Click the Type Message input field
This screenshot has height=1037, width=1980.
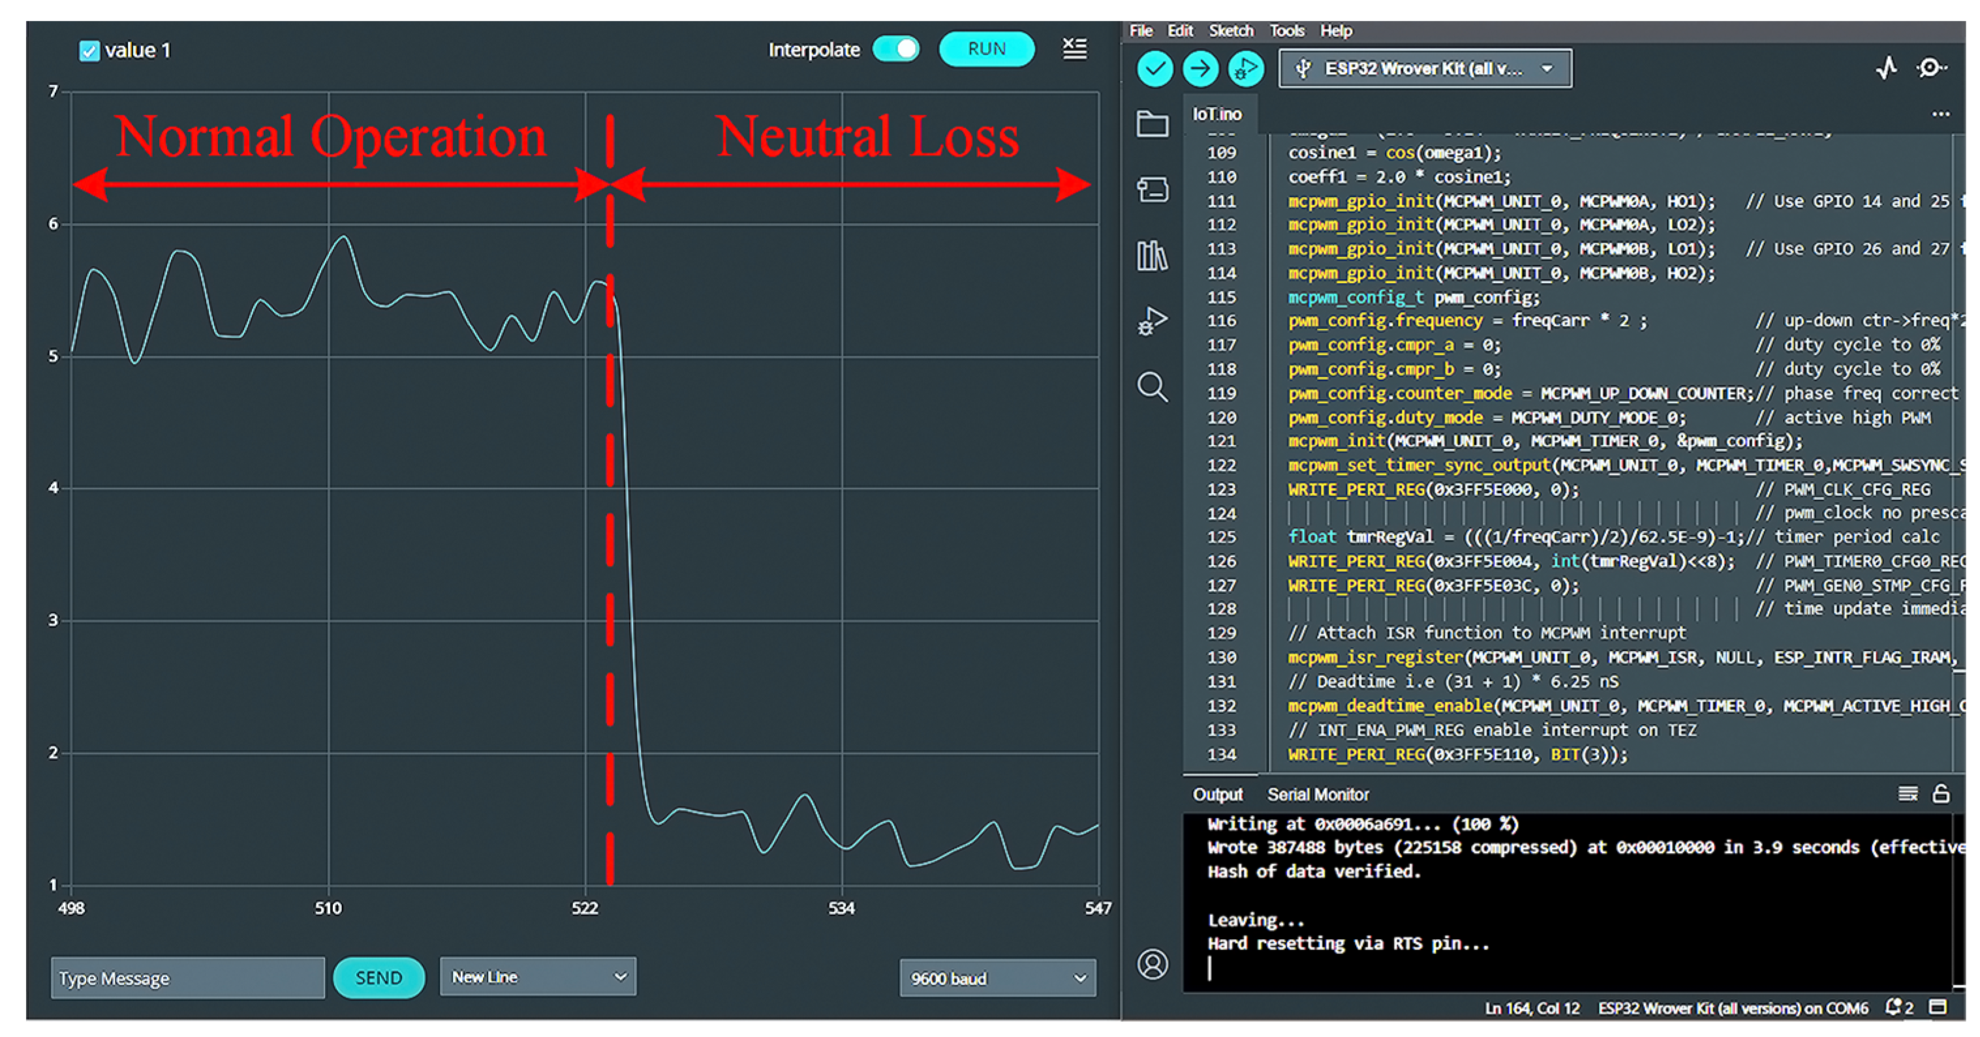click(187, 978)
